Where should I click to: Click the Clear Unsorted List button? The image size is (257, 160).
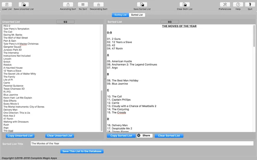(60, 136)
